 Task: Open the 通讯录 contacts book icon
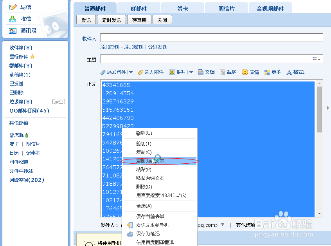(12, 30)
